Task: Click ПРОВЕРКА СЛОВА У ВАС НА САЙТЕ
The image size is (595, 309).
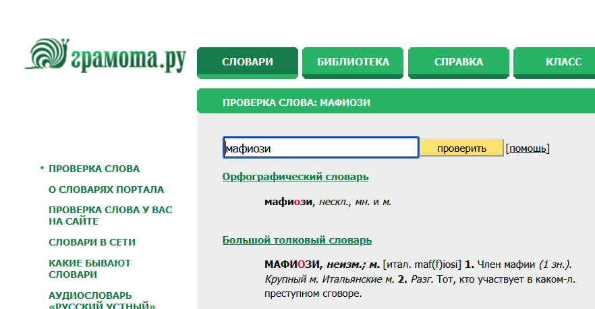Action: (x=110, y=215)
